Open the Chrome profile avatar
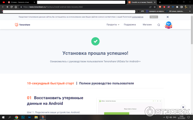This screenshot has height=120, width=193. pyautogui.click(x=186, y=7)
